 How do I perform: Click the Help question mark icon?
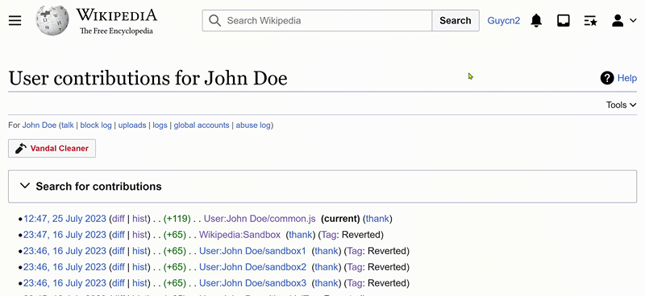click(x=607, y=77)
